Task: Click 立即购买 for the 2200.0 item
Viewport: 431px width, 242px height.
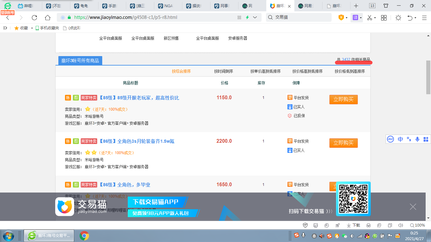Action: coord(344,143)
